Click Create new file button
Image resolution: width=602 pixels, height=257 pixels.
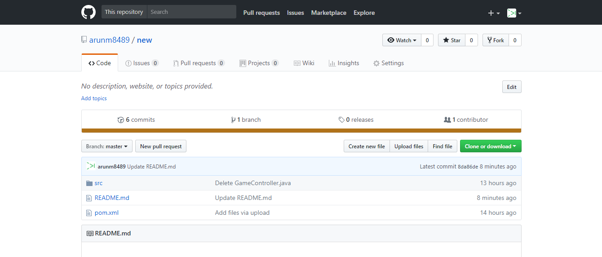(367, 146)
